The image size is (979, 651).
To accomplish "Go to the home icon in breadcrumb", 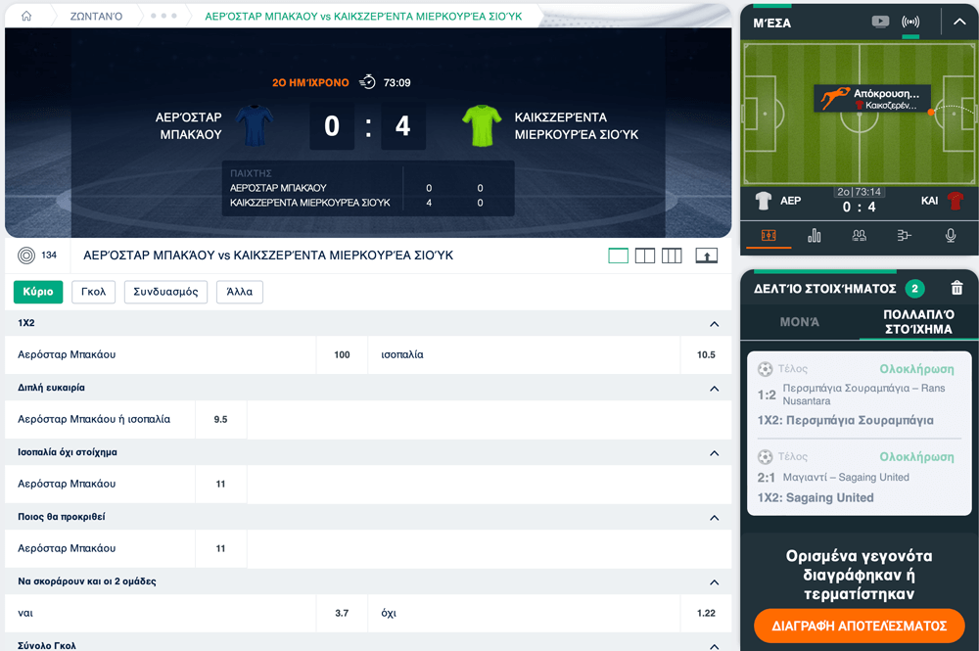I will tap(26, 16).
